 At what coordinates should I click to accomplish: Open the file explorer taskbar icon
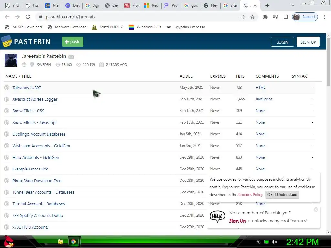tap(60, 242)
